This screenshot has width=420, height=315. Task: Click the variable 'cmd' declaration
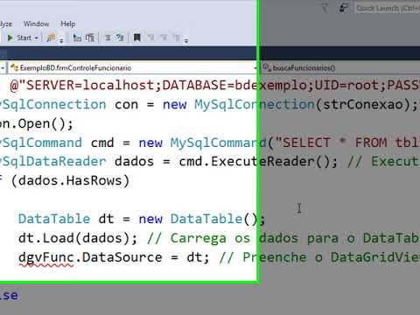tap(102, 143)
